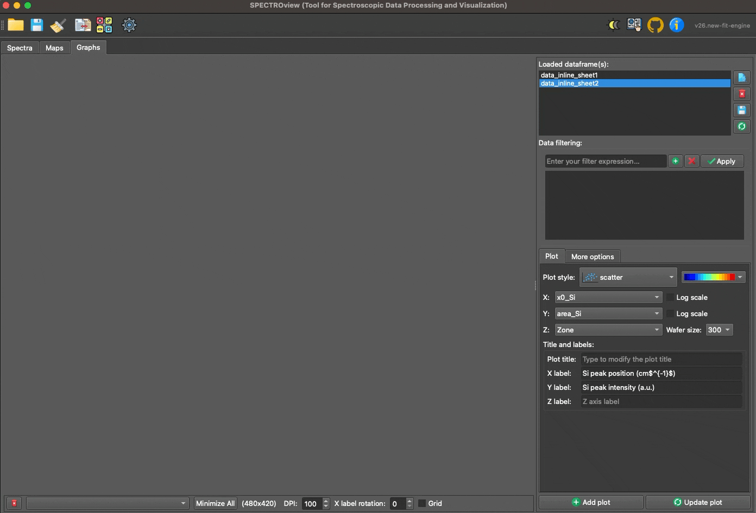Open the More options tab
This screenshot has width=756, height=513.
point(593,256)
